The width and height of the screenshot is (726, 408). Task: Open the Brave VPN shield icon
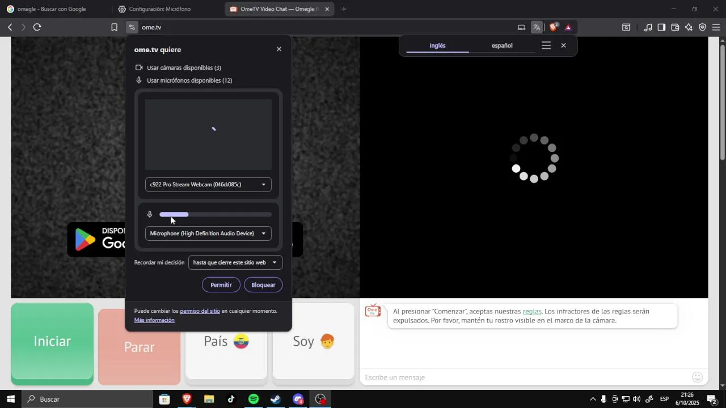point(702,27)
